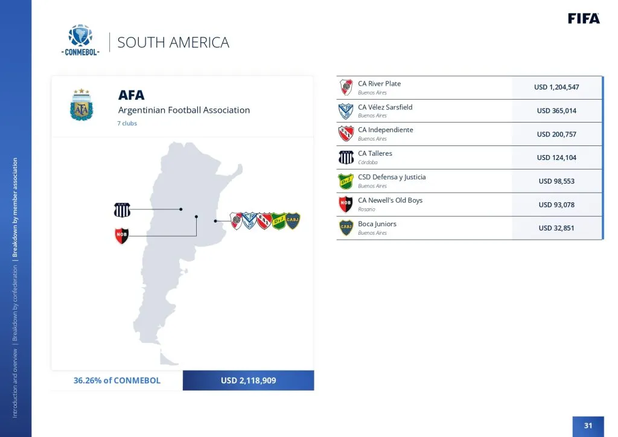This screenshot has height=437, width=618.
Task: Click Vélez Sarsfield crest in table
Action: click(346, 111)
